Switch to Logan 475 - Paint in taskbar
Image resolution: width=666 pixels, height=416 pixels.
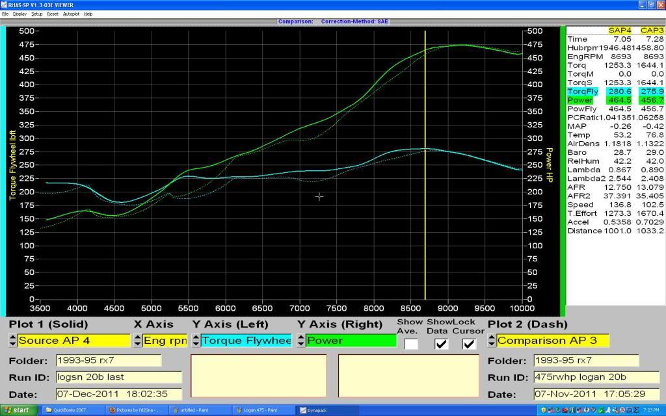click(263, 410)
